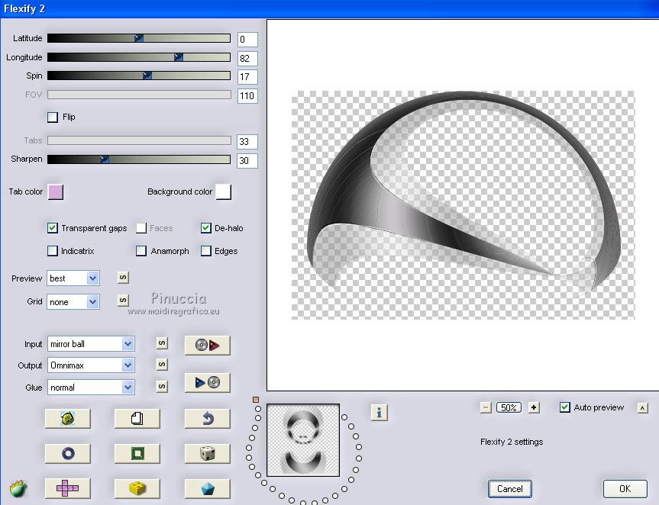Pick the white Background color swatch
Screen dimensions: 659x505
(x=223, y=191)
